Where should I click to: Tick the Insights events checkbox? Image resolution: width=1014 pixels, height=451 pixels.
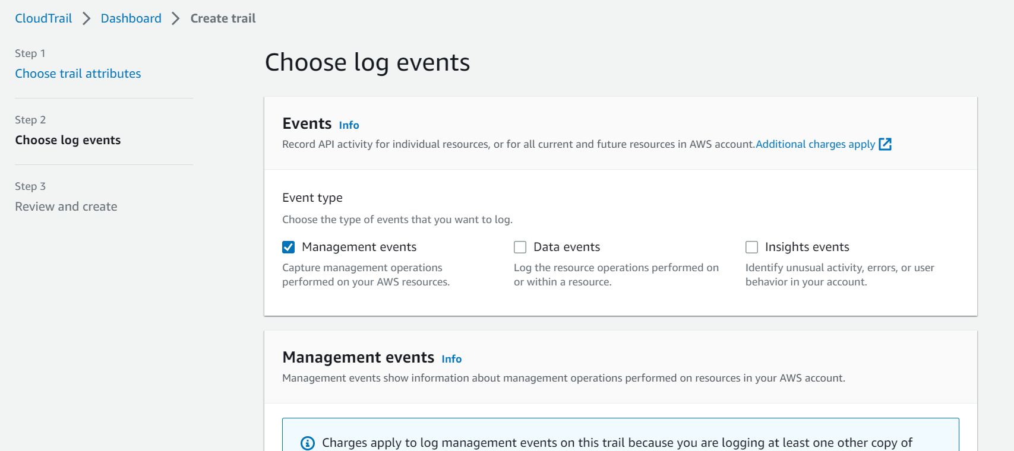(x=752, y=247)
